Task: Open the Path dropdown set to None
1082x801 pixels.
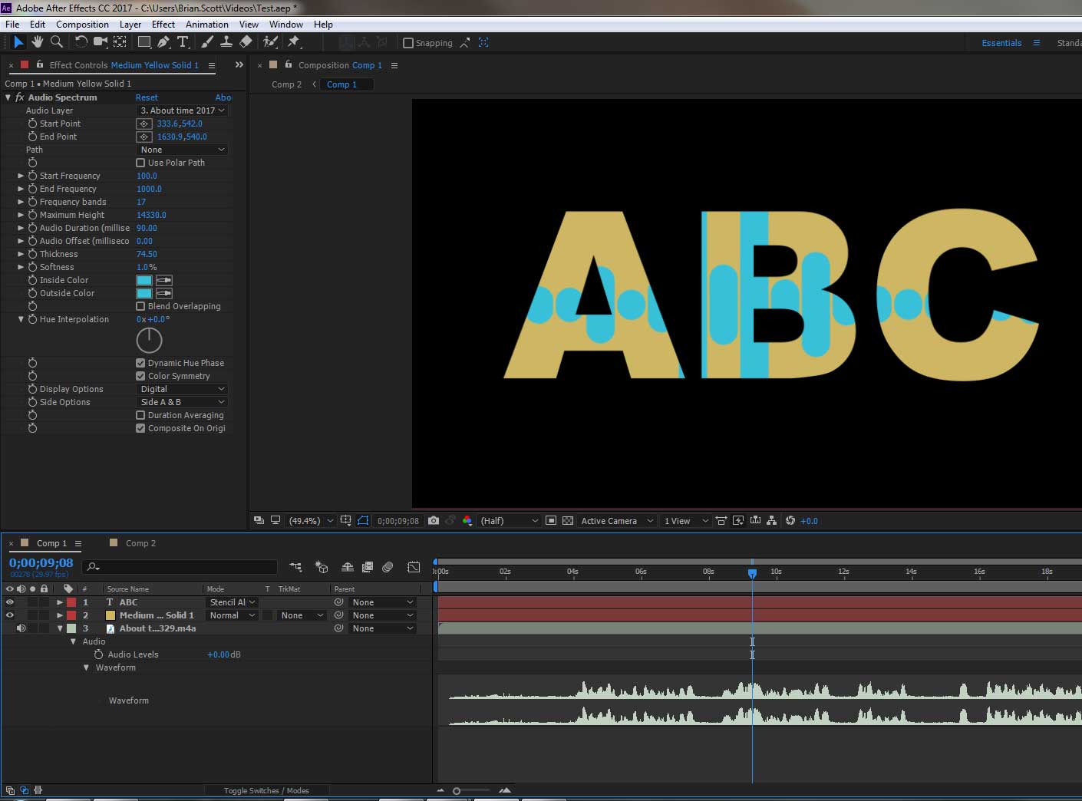Action: coord(182,150)
